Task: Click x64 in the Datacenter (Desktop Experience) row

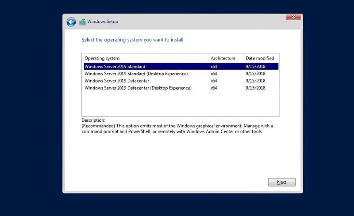Action: (x=214, y=88)
